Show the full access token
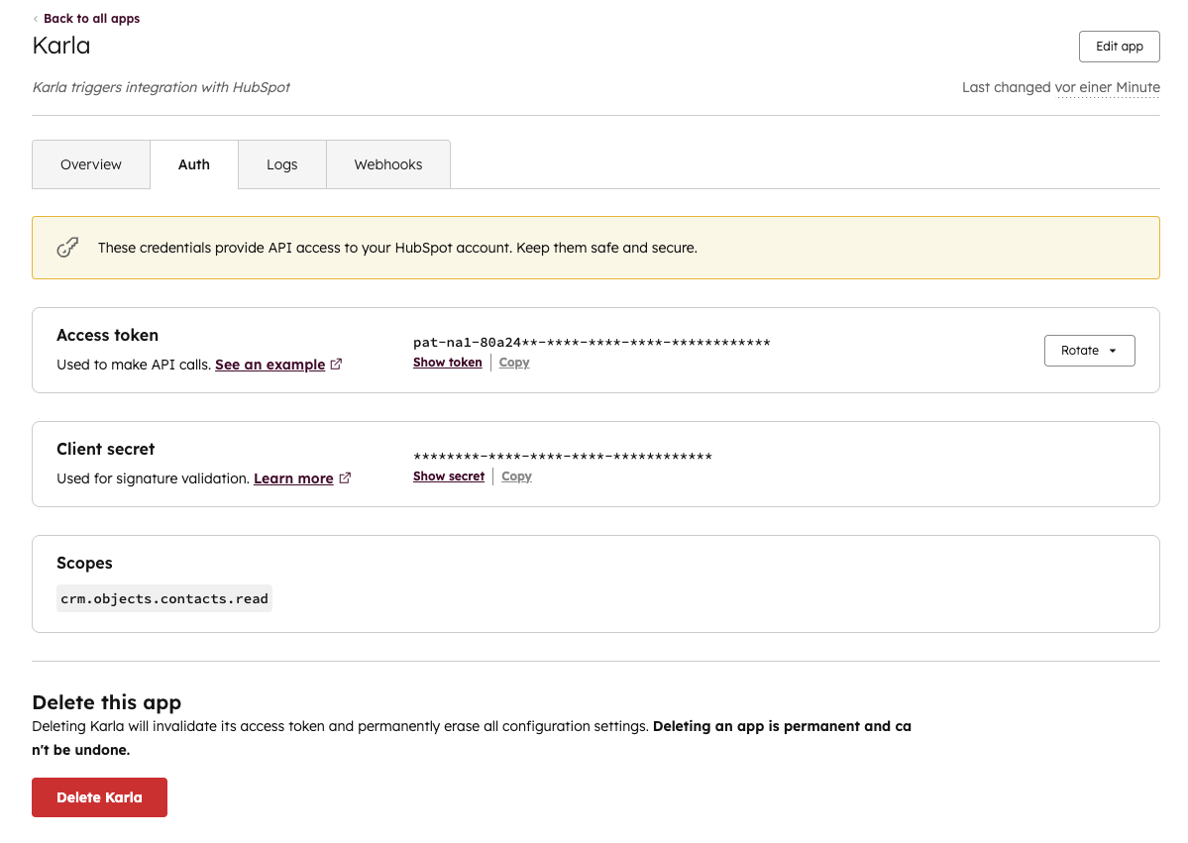This screenshot has height=843, width=1188. coord(447,362)
